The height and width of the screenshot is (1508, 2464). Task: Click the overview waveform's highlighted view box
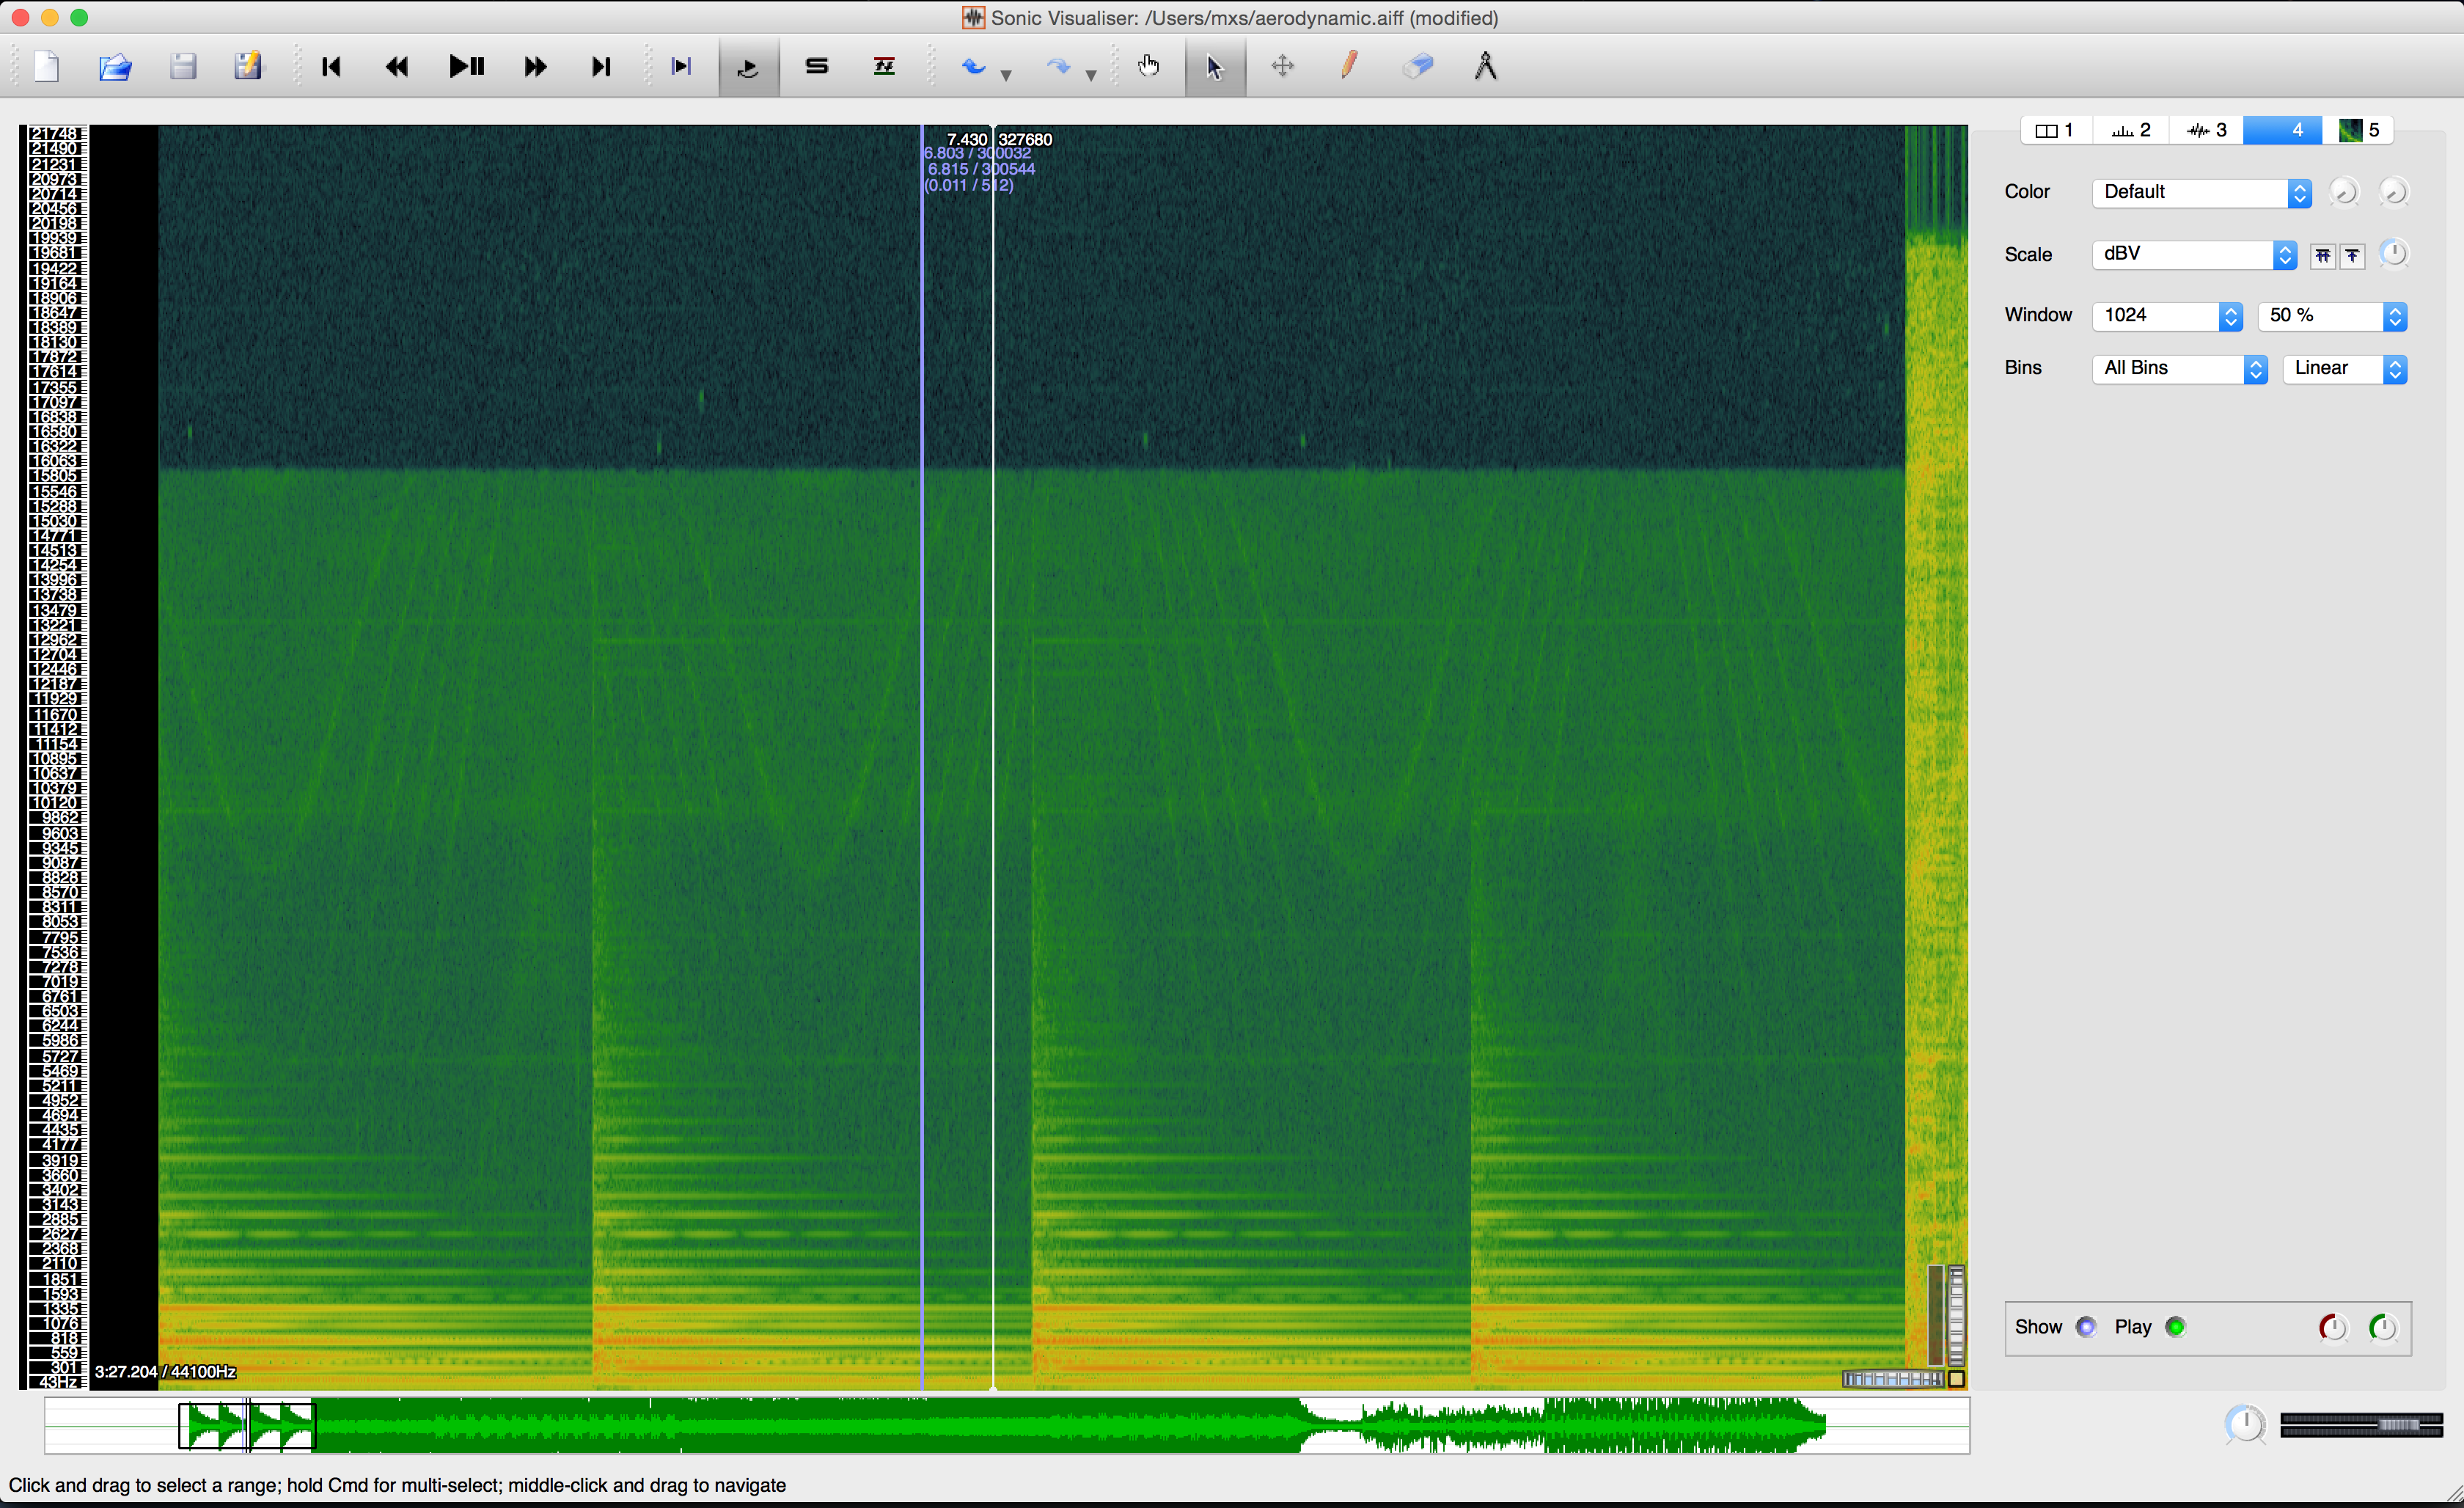click(x=247, y=1426)
